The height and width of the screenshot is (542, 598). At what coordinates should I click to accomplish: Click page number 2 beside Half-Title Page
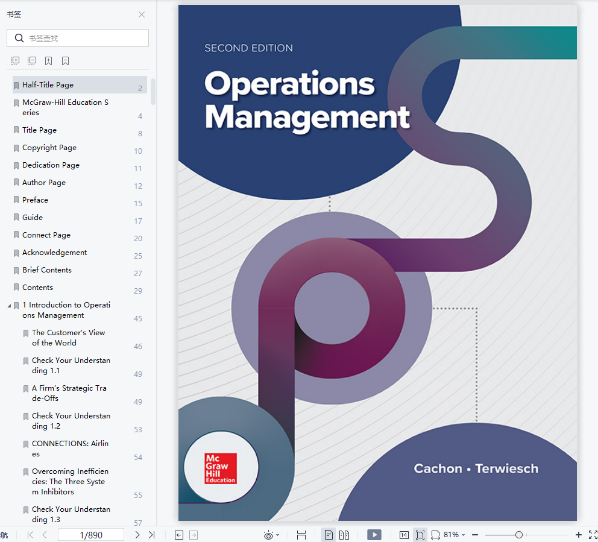point(140,89)
